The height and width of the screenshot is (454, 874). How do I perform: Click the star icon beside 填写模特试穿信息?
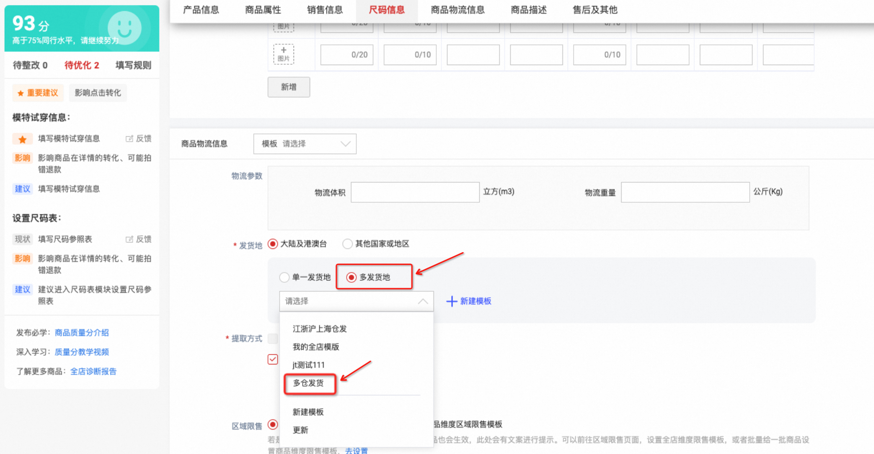pos(22,139)
